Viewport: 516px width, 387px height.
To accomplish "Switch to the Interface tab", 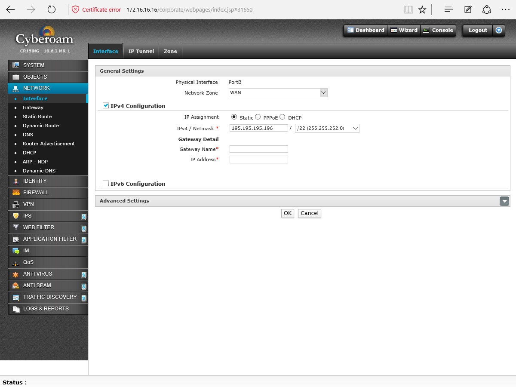I will 105,51.
